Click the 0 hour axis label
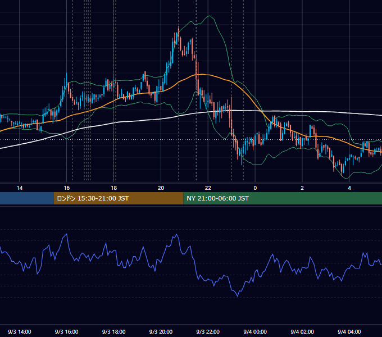 tap(255, 188)
